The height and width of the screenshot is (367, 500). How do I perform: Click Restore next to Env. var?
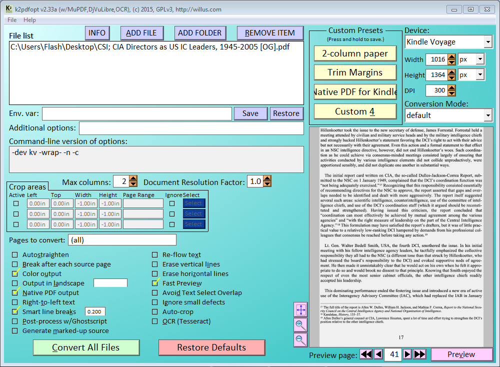click(x=286, y=113)
